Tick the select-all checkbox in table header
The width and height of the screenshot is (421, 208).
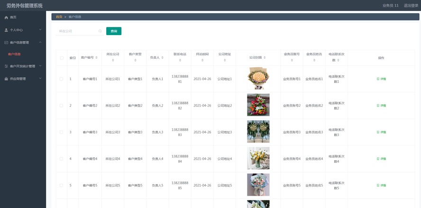pos(62,58)
